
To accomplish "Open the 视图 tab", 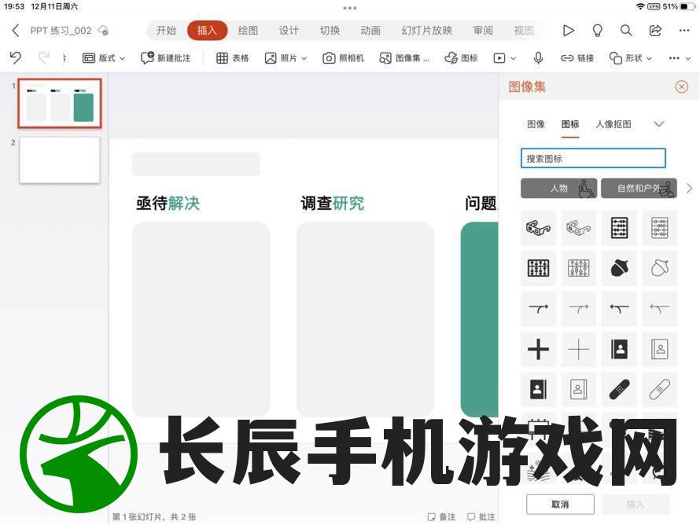I will pos(524,31).
